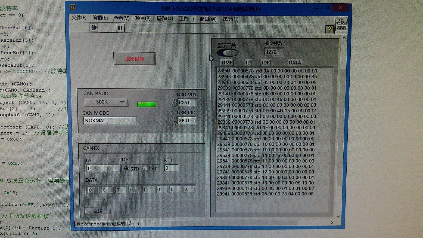Click the FSL USB2CAN VI icon
This screenshot has width=423, height=238.
coord(341,25)
